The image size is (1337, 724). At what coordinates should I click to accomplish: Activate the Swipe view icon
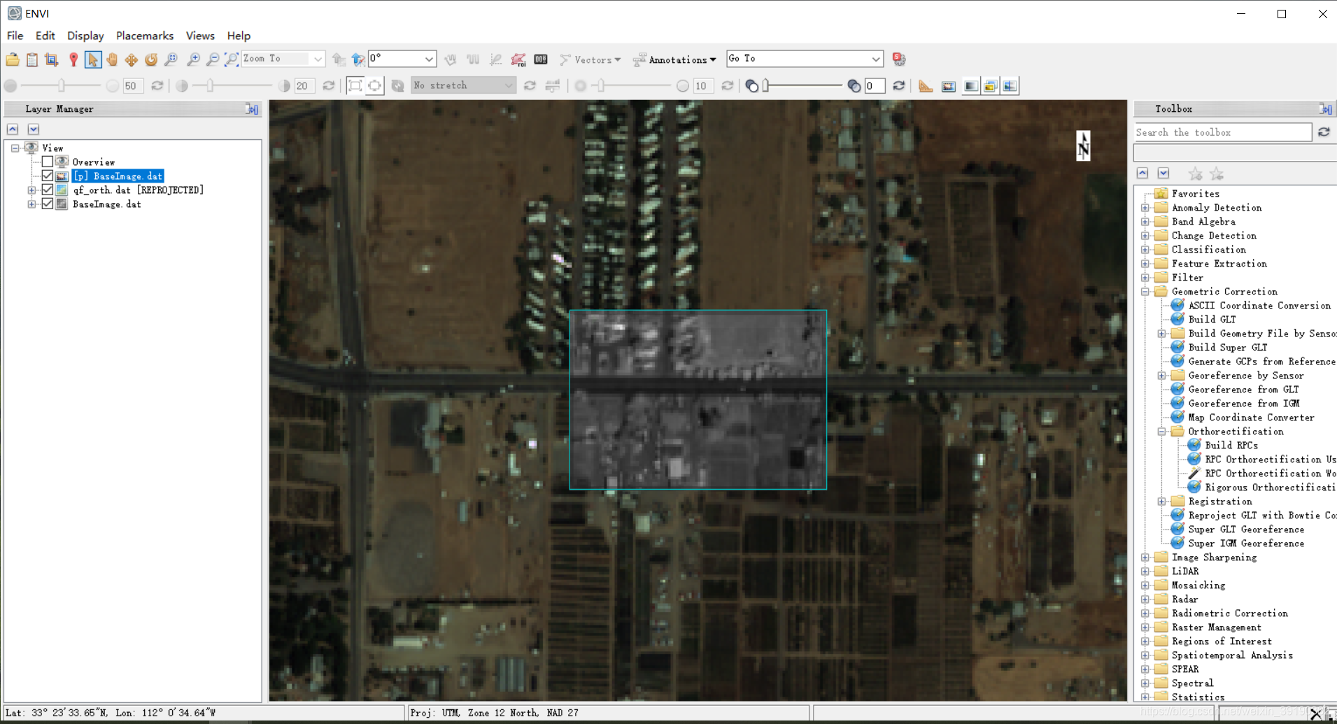[x=1010, y=86]
